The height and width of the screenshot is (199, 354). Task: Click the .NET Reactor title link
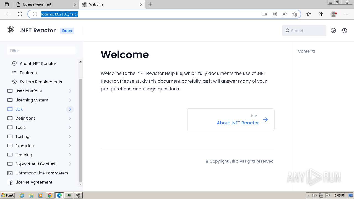pos(38,30)
